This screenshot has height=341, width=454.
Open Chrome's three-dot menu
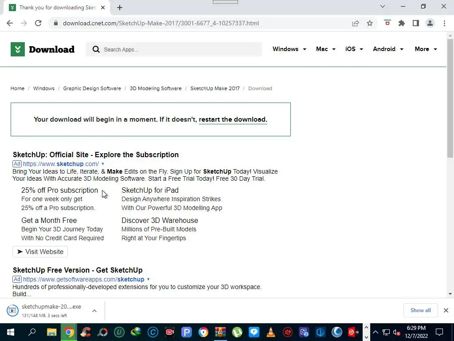[444, 23]
